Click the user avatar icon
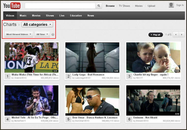The width and height of the screenshot is (187, 130). [172, 5]
